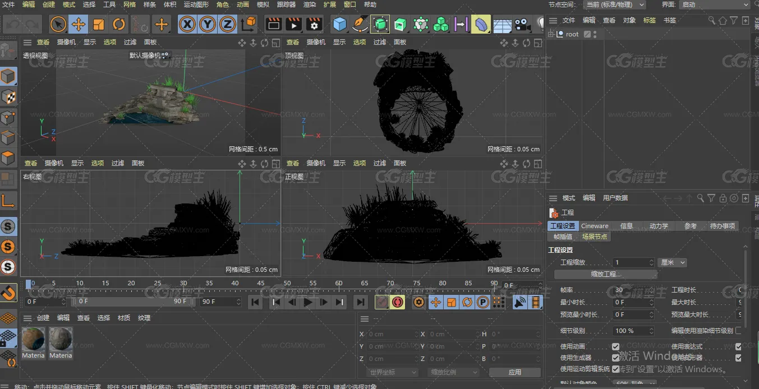The image size is (759, 389).
Task: Switch to Model mode in left sidebar
Action: pos(8,76)
